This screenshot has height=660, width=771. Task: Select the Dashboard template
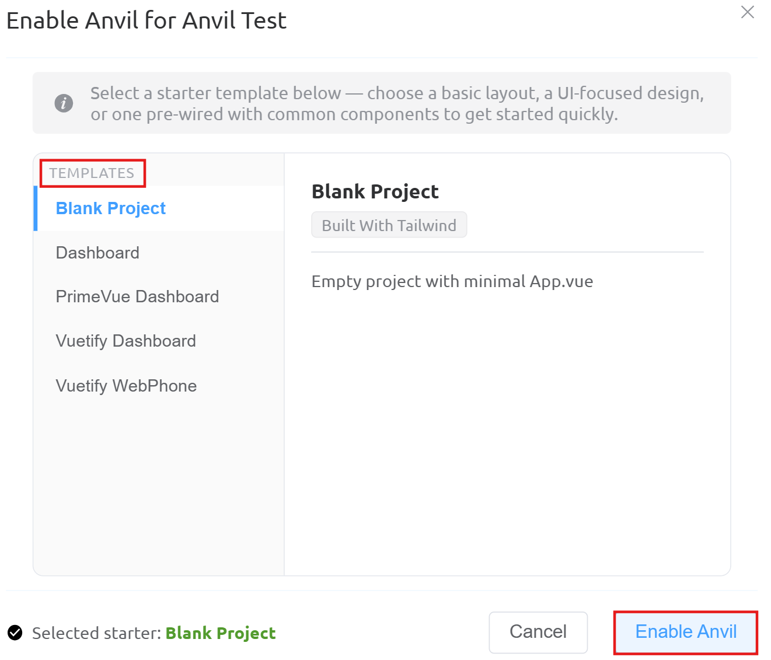pyautogui.click(x=97, y=253)
